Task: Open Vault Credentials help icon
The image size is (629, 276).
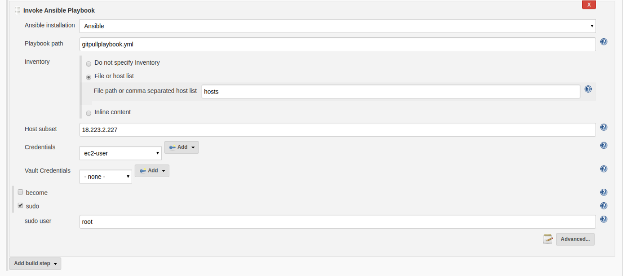Action: tap(604, 169)
